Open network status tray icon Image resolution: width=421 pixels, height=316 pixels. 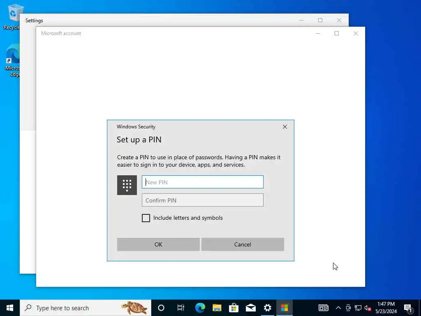coord(358,308)
